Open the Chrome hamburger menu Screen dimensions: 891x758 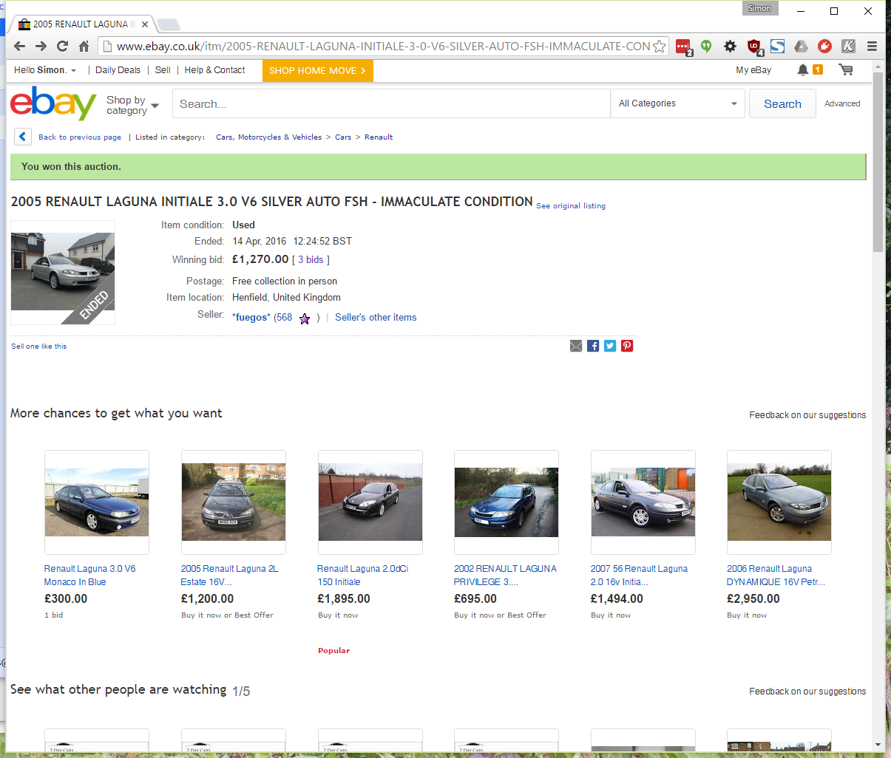tap(872, 46)
